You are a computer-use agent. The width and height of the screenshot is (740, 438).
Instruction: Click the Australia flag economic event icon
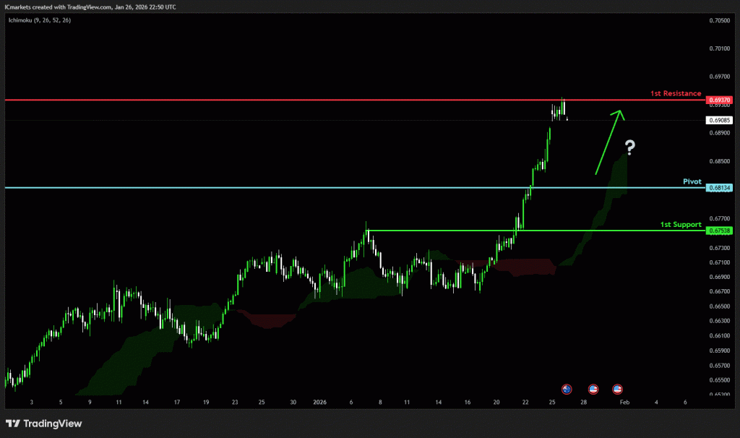tap(567, 388)
